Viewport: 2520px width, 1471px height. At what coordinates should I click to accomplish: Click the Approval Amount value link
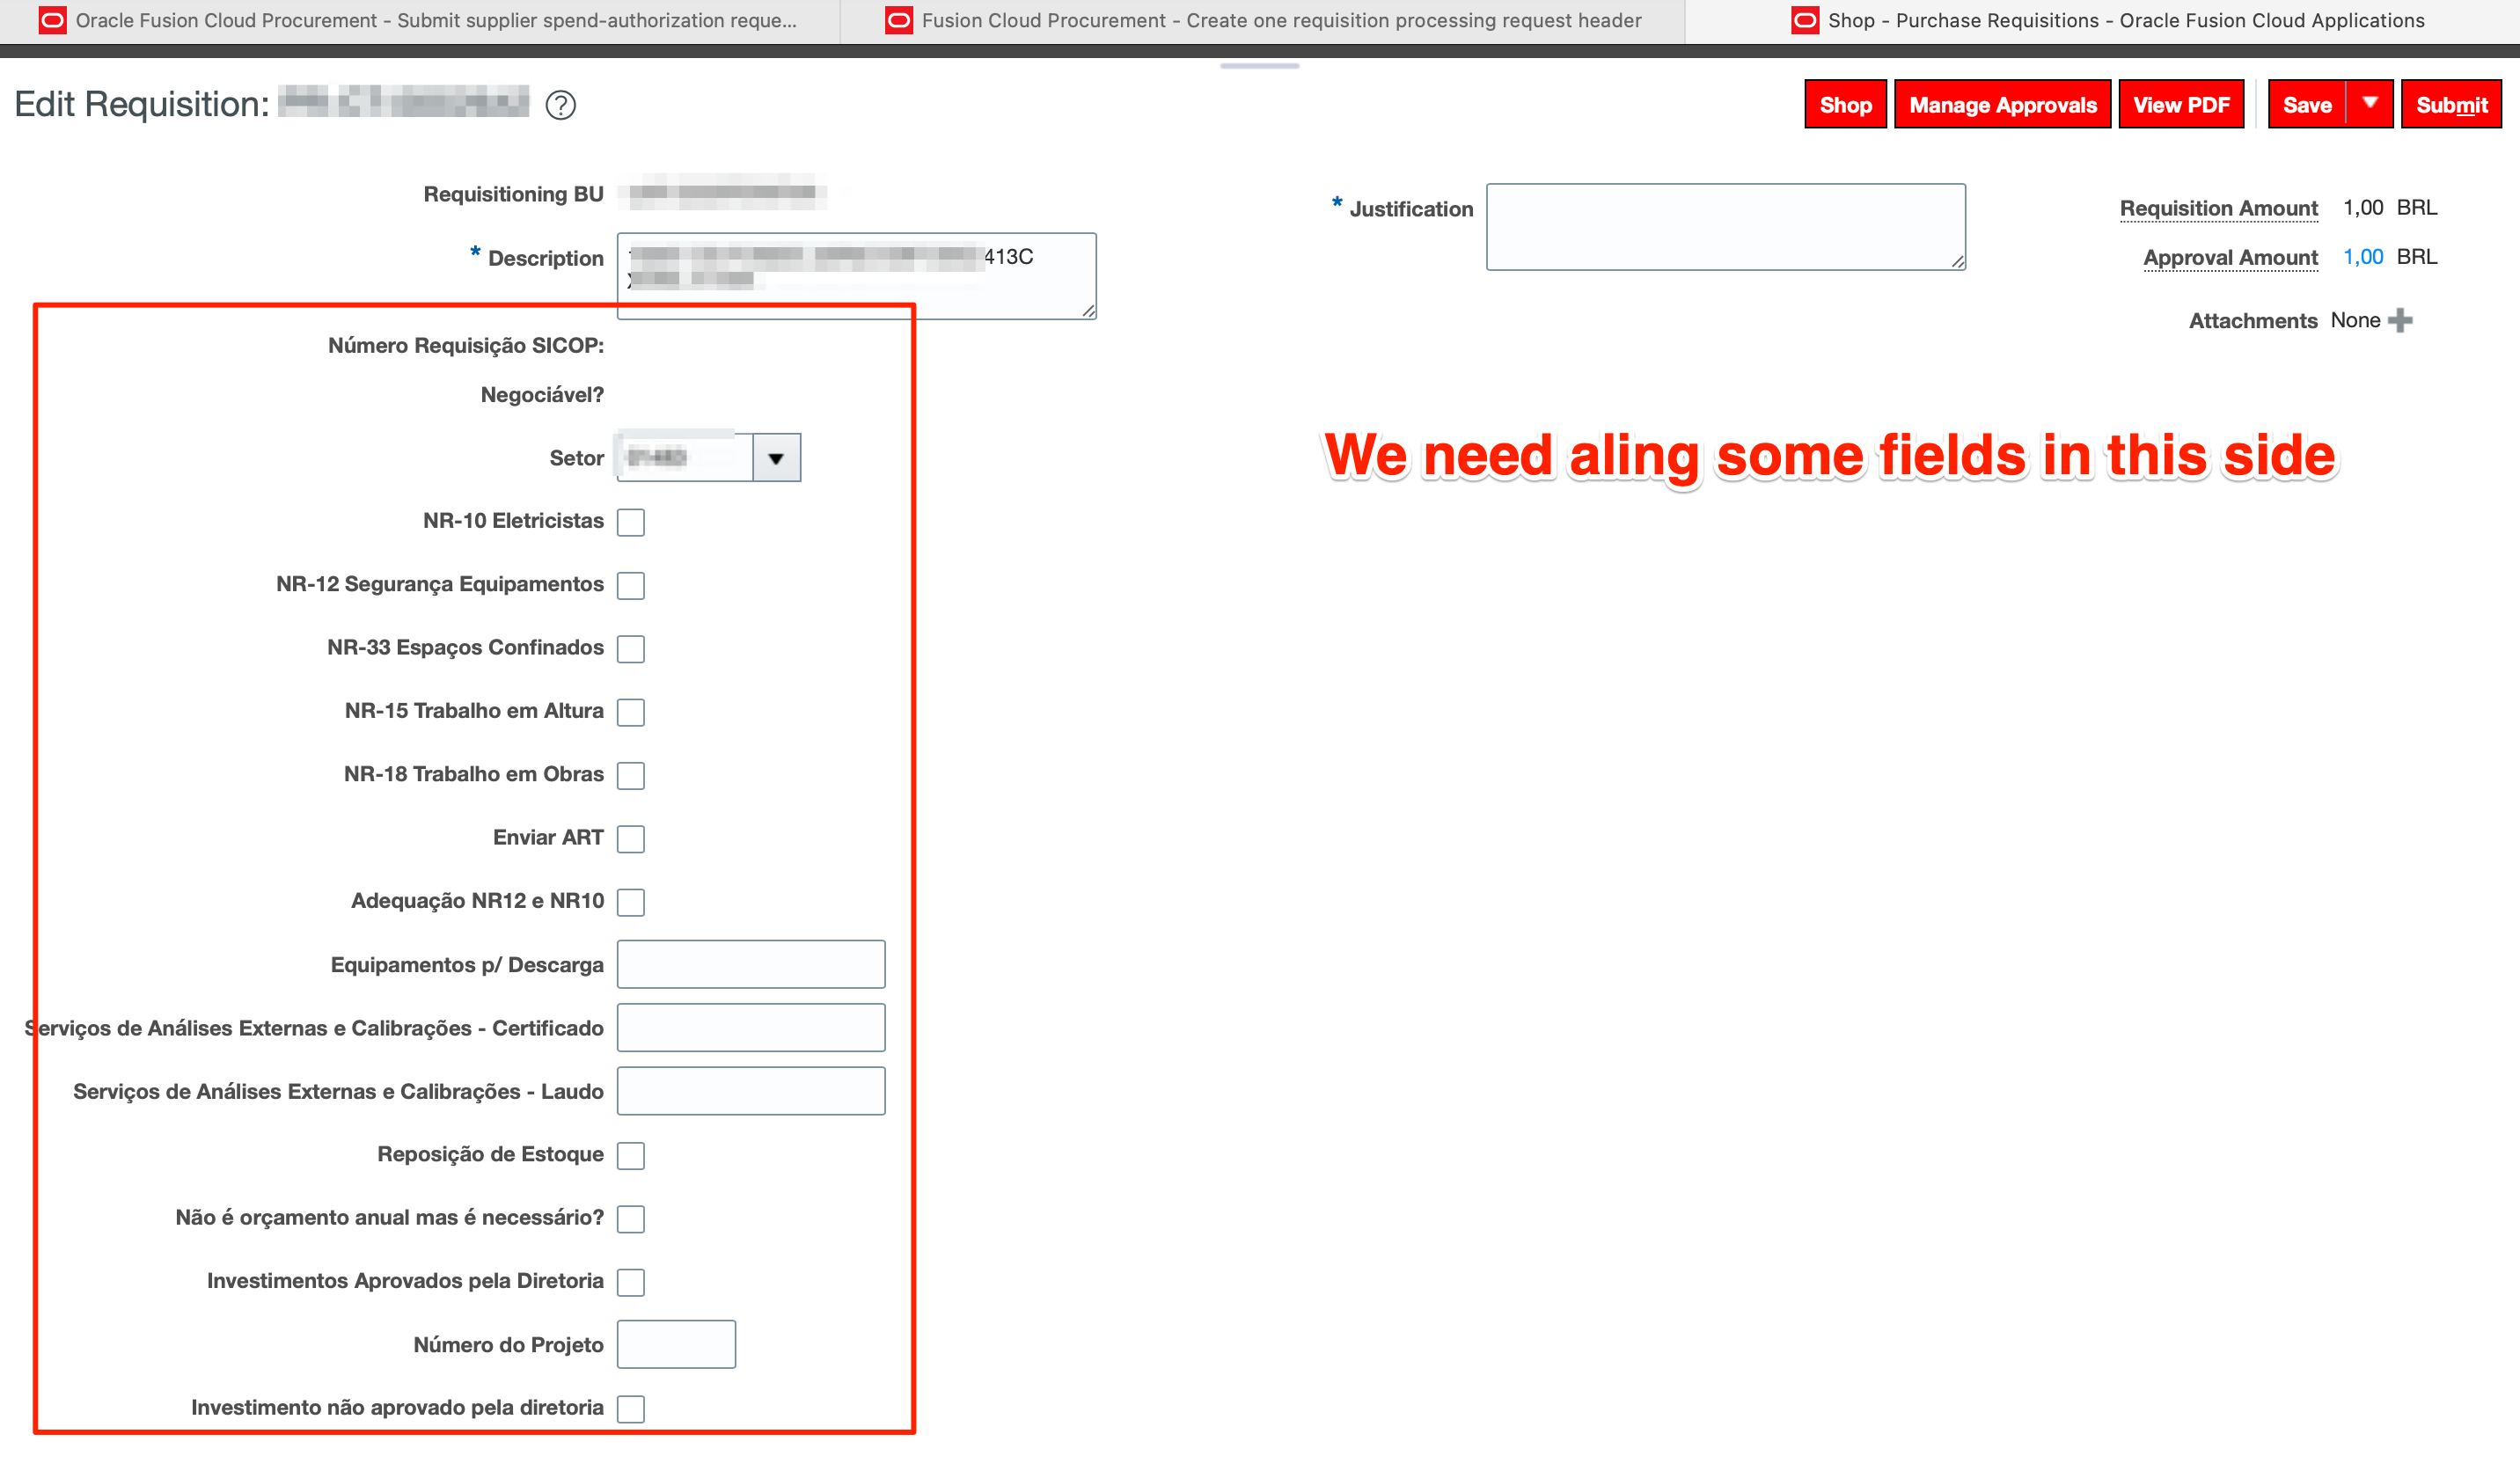pyautogui.click(x=2364, y=257)
